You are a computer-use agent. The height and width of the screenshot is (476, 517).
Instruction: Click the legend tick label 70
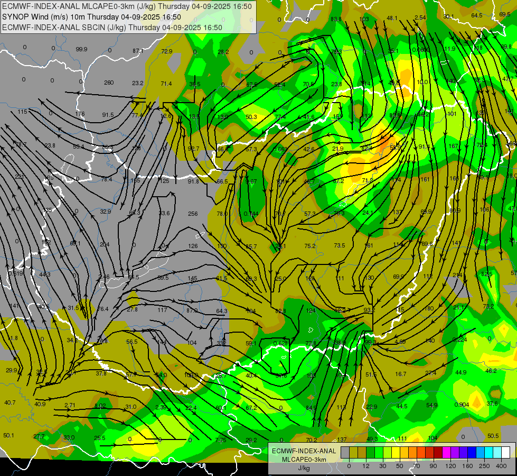(x=417, y=466)
